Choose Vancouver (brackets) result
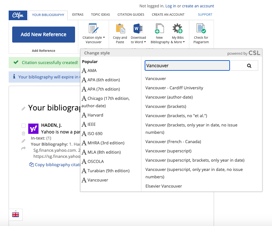This screenshot has height=226, width=272. coord(166,107)
